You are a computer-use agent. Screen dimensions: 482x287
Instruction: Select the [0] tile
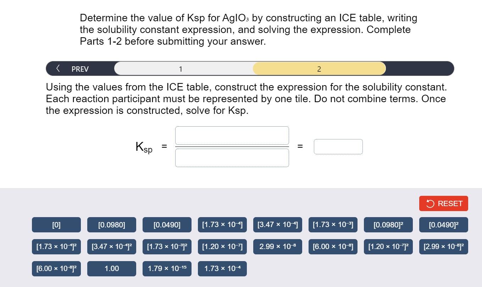[56, 225]
